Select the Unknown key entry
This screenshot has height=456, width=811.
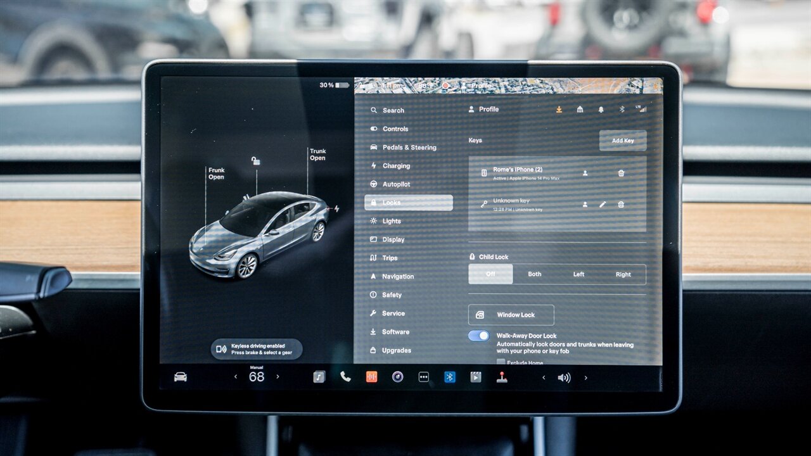click(x=558, y=204)
